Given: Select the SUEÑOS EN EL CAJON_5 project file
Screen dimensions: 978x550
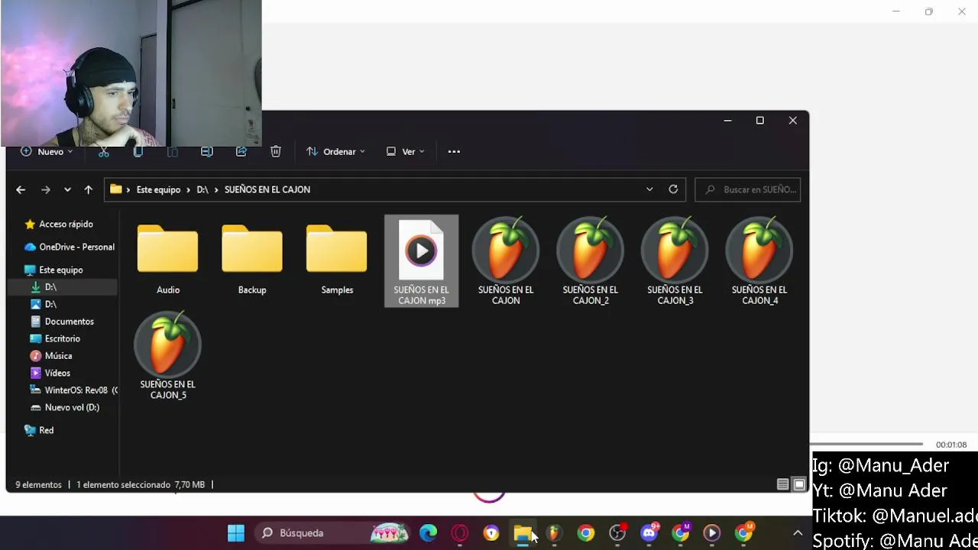Looking at the screenshot, I should click(x=167, y=356).
